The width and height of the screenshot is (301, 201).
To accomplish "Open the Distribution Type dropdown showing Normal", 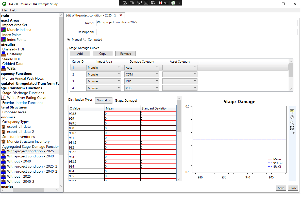I will 104,100.
